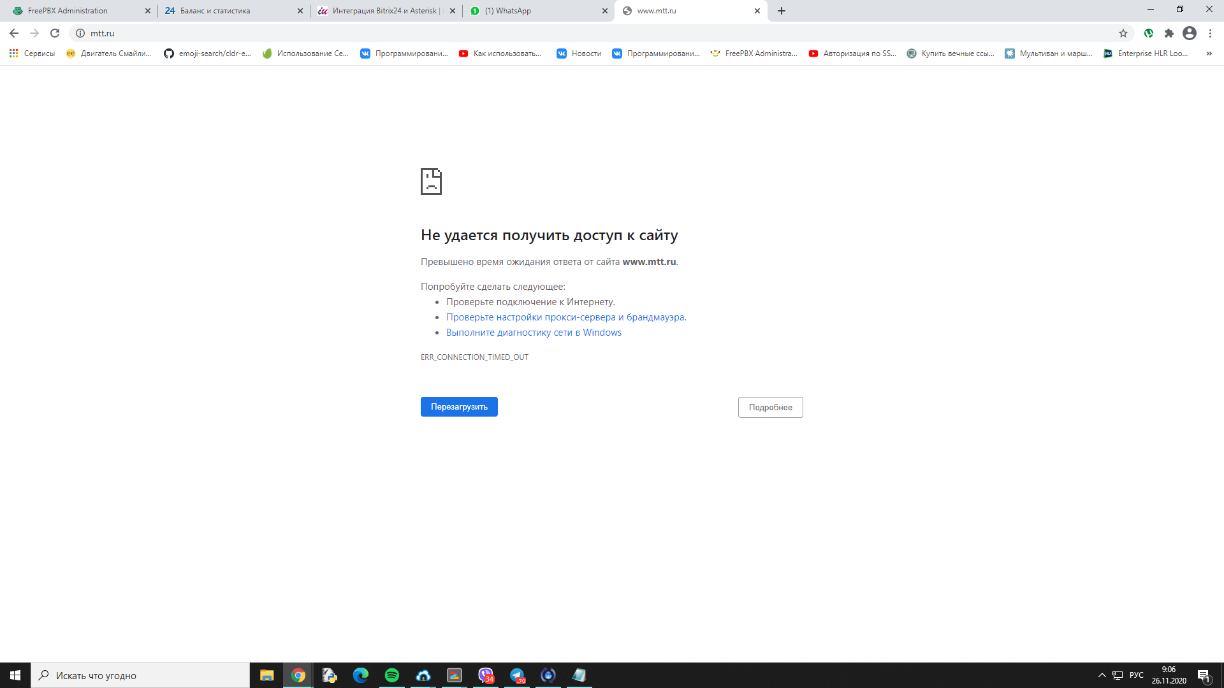View site information icon in the address bar
This screenshot has width=1224, height=688.
[x=80, y=33]
